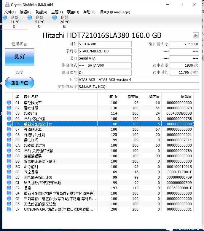Click the status orb for C0 断电磁头缩回计数
The width and height of the screenshot is (204, 231).
pyautogui.click(x=9, y=177)
